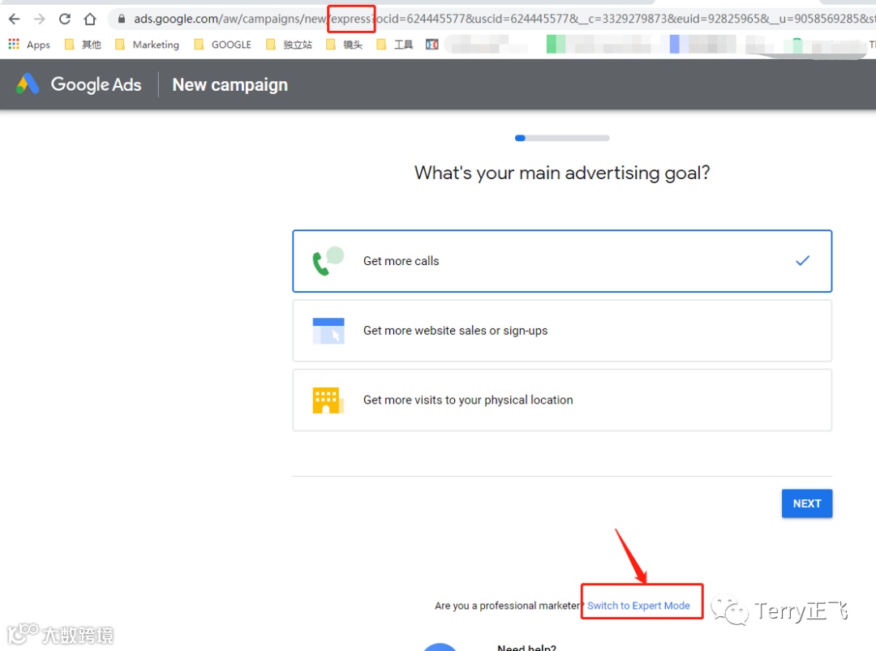Open the 其他 bookmark folder
876x651 pixels.
[x=83, y=44]
